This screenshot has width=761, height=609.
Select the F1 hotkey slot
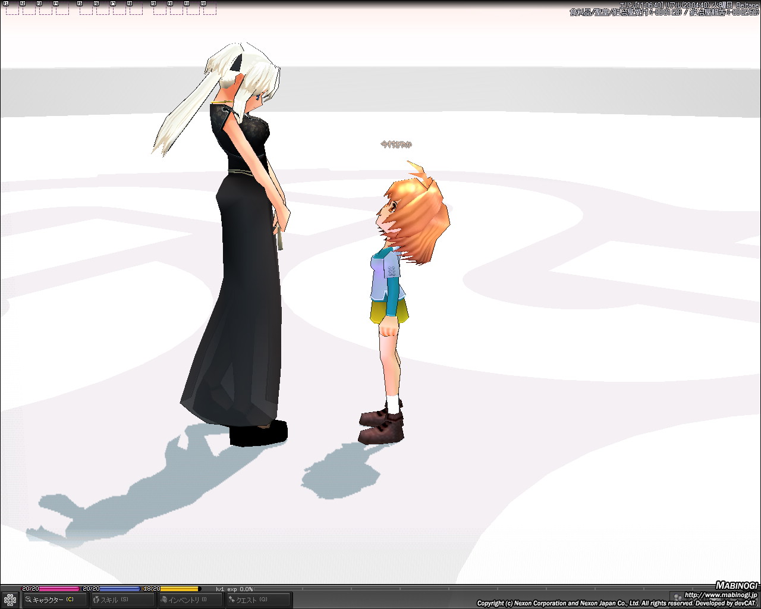[12, 8]
